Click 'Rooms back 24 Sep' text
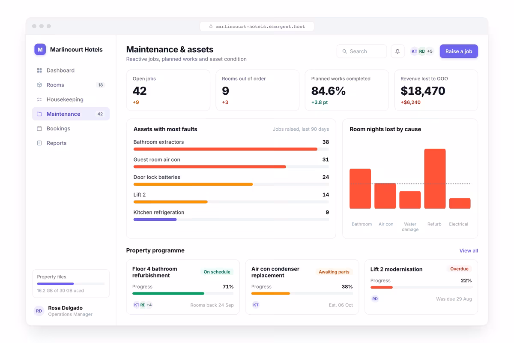This screenshot has height=343, width=514. click(212, 305)
